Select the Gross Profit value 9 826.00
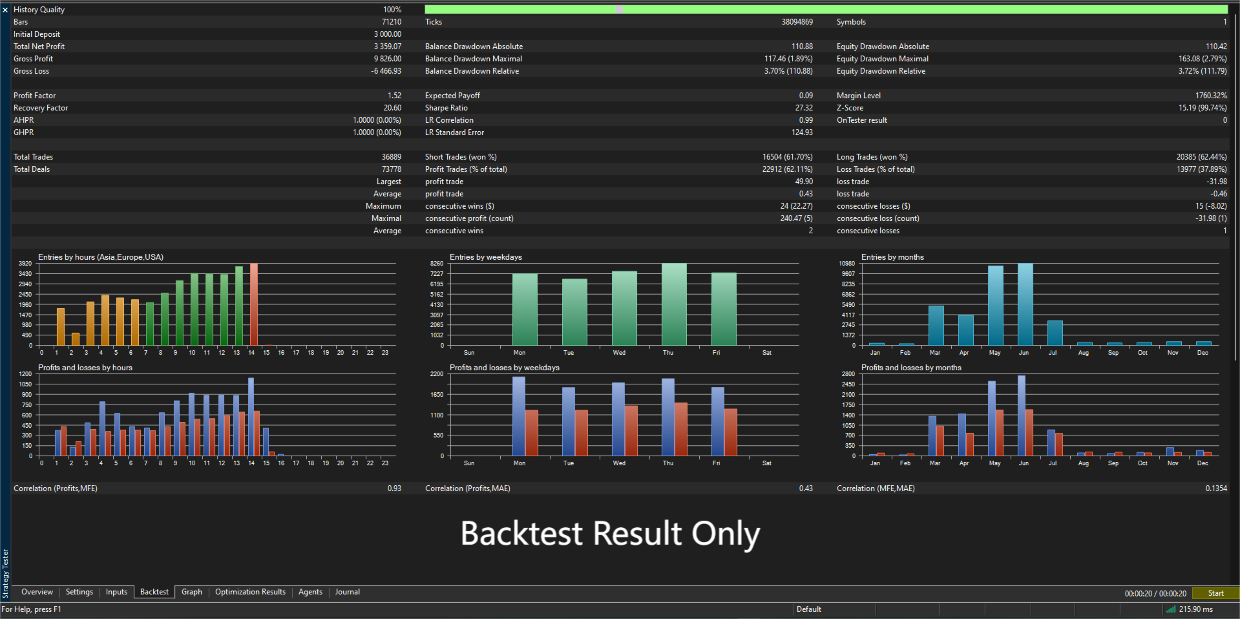 (x=388, y=59)
